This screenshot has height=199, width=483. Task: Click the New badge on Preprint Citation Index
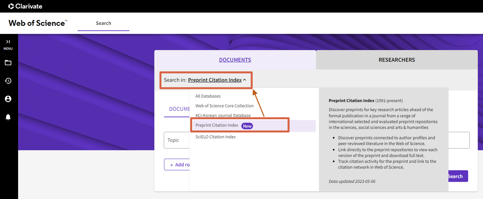point(247,126)
